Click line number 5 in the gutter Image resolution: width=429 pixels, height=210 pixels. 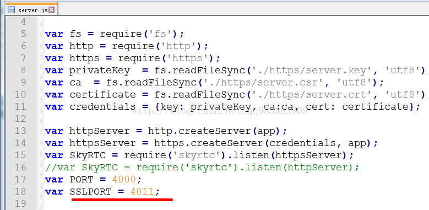pos(23,34)
